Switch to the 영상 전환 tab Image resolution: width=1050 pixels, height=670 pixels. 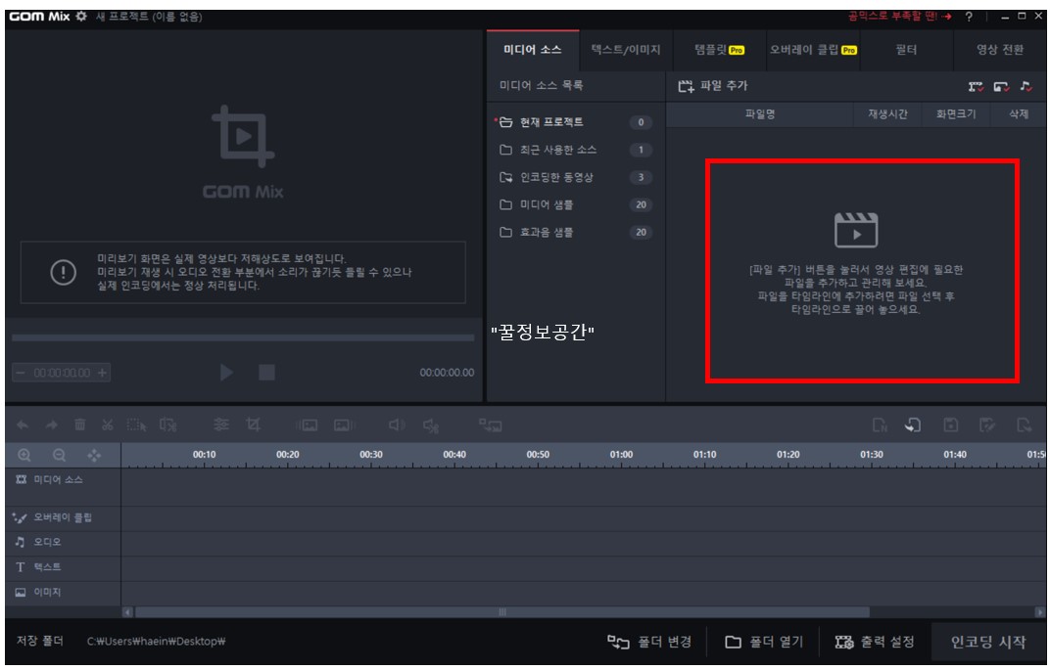pyautogui.click(x=1000, y=50)
